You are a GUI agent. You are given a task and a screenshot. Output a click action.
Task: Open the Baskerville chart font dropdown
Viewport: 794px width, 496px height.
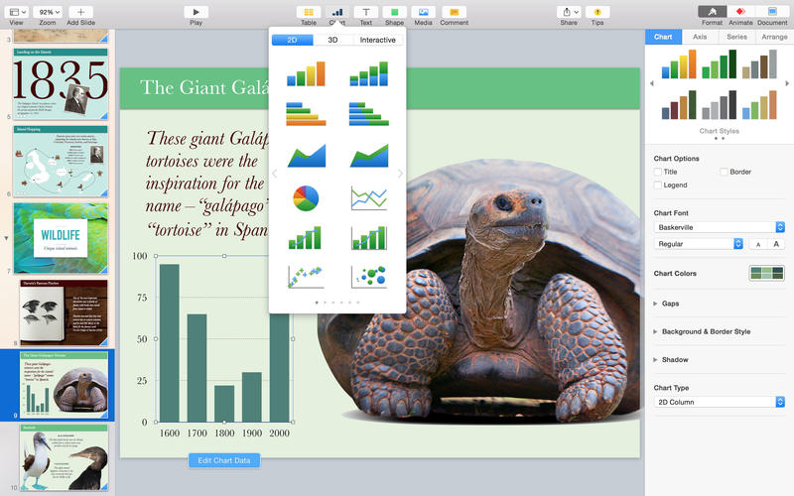[x=719, y=227]
